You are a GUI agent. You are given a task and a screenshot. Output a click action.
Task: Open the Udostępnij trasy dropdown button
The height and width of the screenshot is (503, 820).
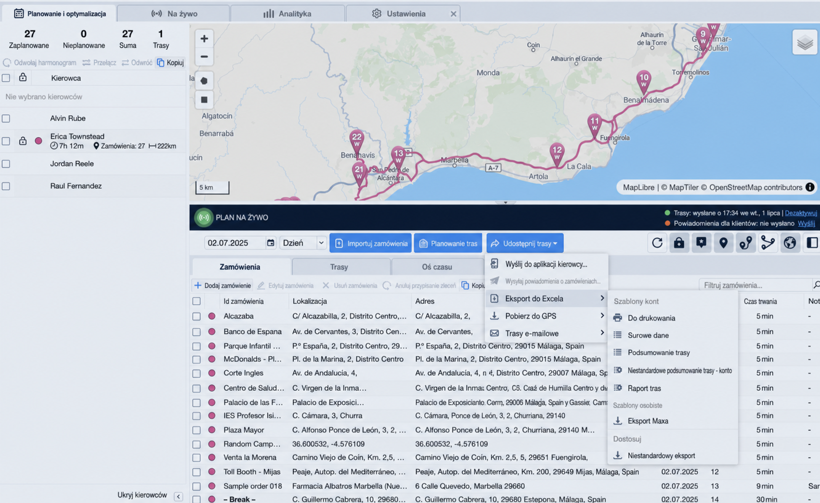(x=525, y=243)
